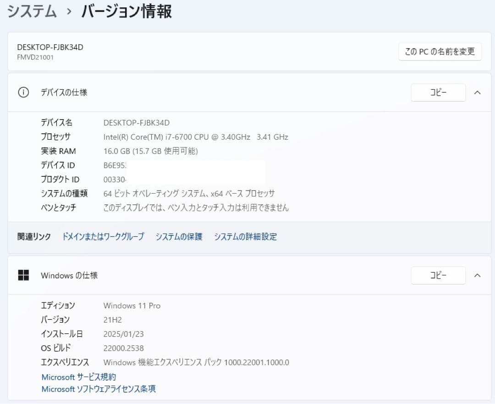Click デバイスの仕様 section heading
This screenshot has width=495, height=404.
pyautogui.click(x=64, y=93)
